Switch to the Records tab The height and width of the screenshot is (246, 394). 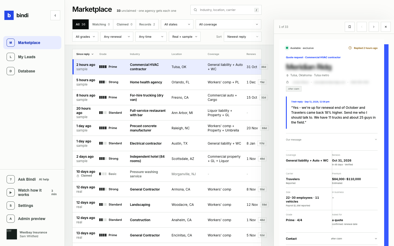[147, 24]
